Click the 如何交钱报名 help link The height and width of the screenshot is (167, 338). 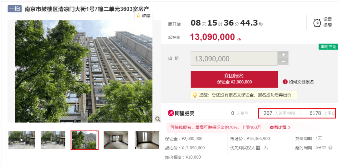point(301,82)
